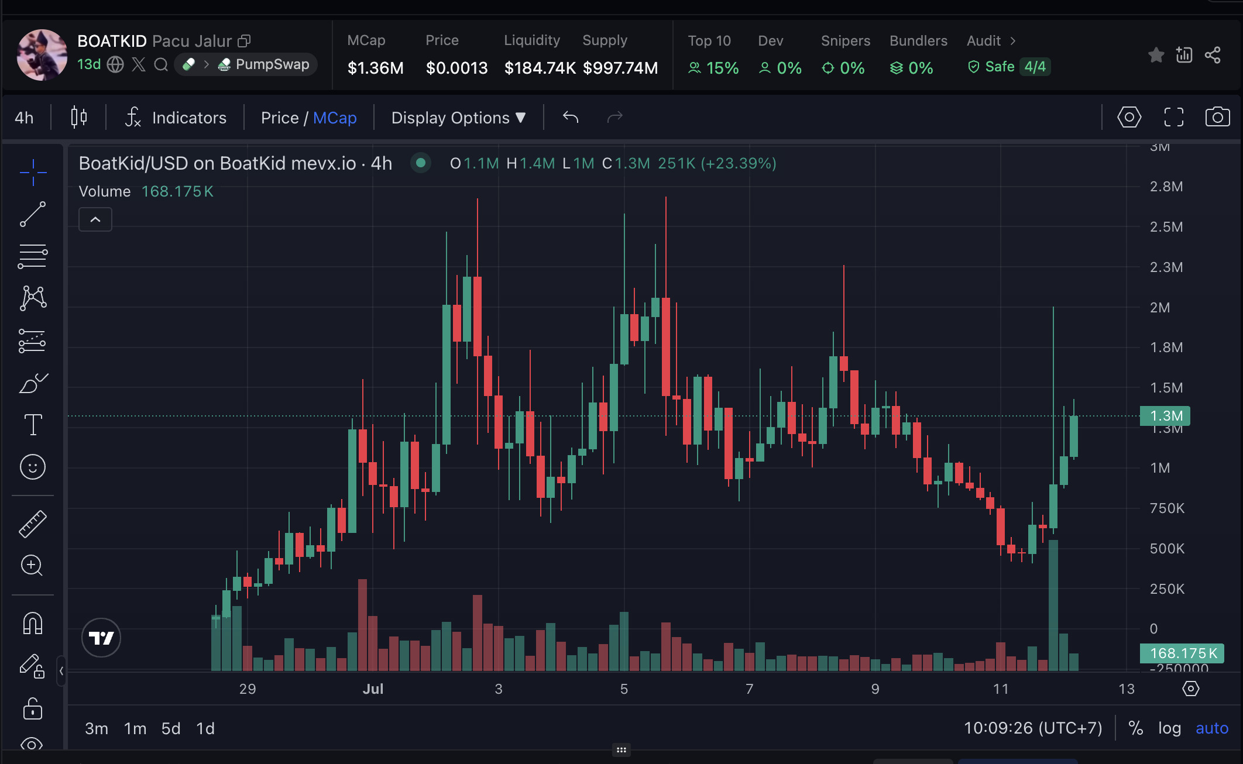The height and width of the screenshot is (764, 1243).
Task: Toggle magnet mode for drawings
Action: (x=33, y=623)
